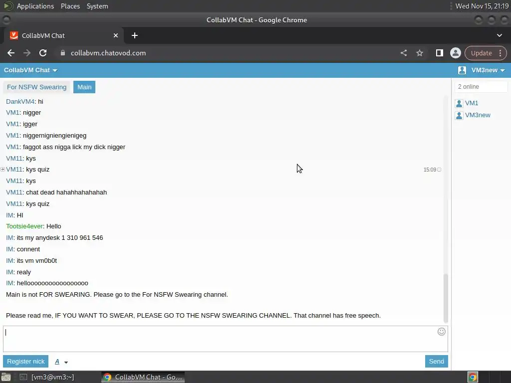Click DankVM4 username
Image resolution: width=511 pixels, height=383 pixels.
pyautogui.click(x=20, y=102)
